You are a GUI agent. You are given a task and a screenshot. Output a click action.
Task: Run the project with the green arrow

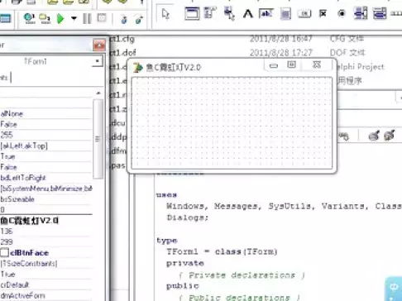[60, 19]
